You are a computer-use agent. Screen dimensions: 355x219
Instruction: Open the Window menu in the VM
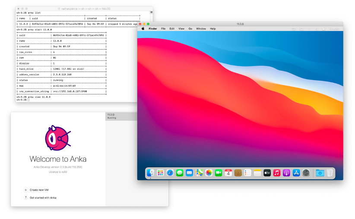click(x=201, y=29)
